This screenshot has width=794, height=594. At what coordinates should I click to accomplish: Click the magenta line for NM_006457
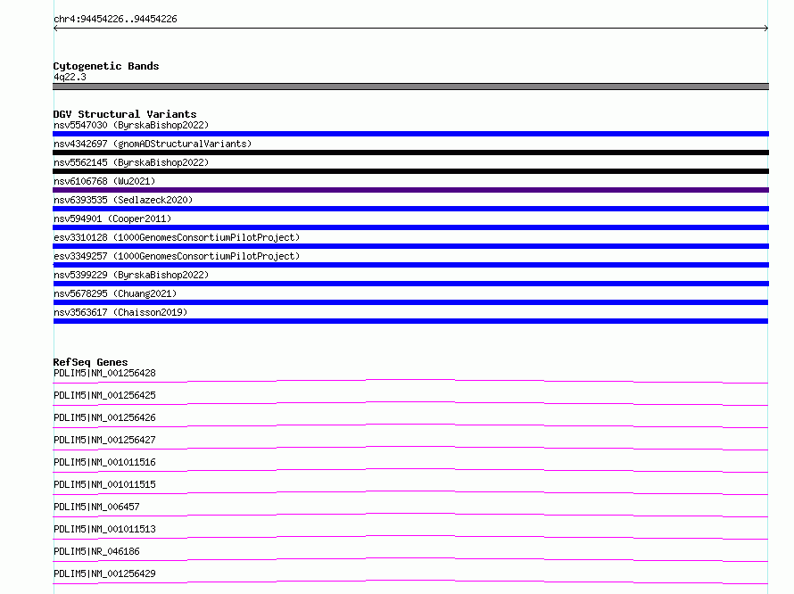pyautogui.click(x=410, y=515)
